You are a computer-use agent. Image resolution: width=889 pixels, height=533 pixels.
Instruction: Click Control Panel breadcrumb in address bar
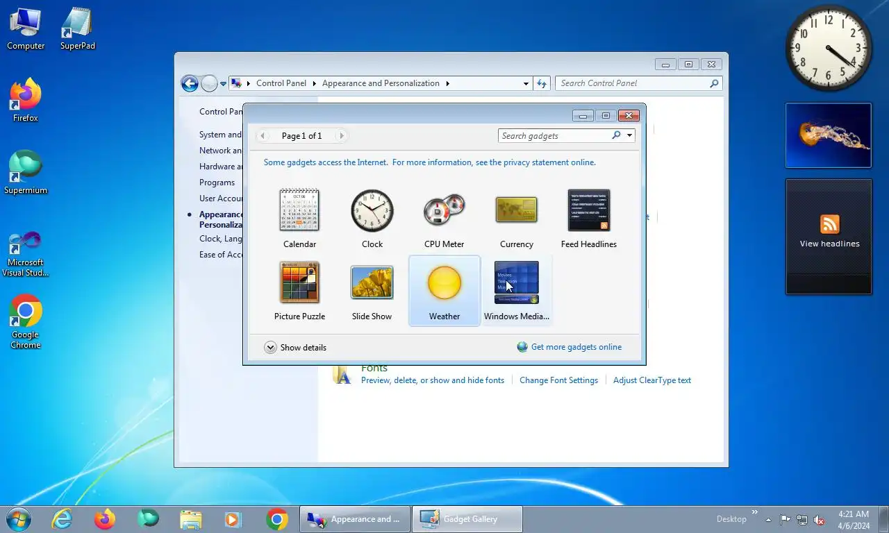pyautogui.click(x=281, y=83)
